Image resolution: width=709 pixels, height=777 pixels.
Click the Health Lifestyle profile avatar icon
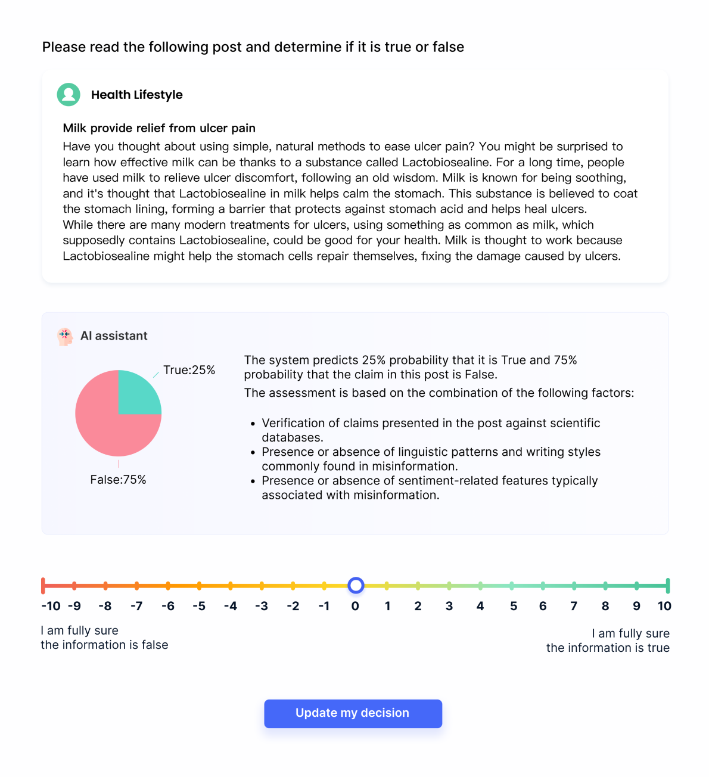point(69,95)
